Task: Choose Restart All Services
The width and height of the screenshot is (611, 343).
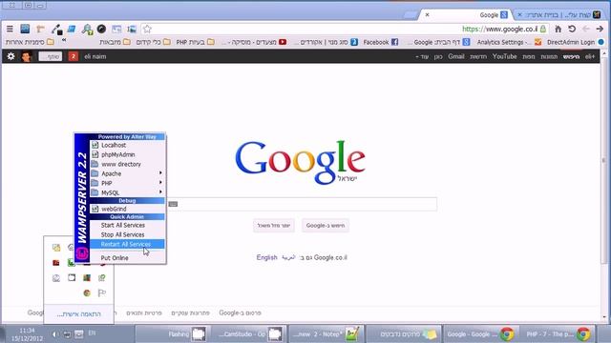Action: (127, 244)
